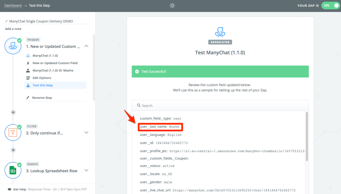Select custom_field__type: text row
341x194 pixels.
tap(161, 119)
